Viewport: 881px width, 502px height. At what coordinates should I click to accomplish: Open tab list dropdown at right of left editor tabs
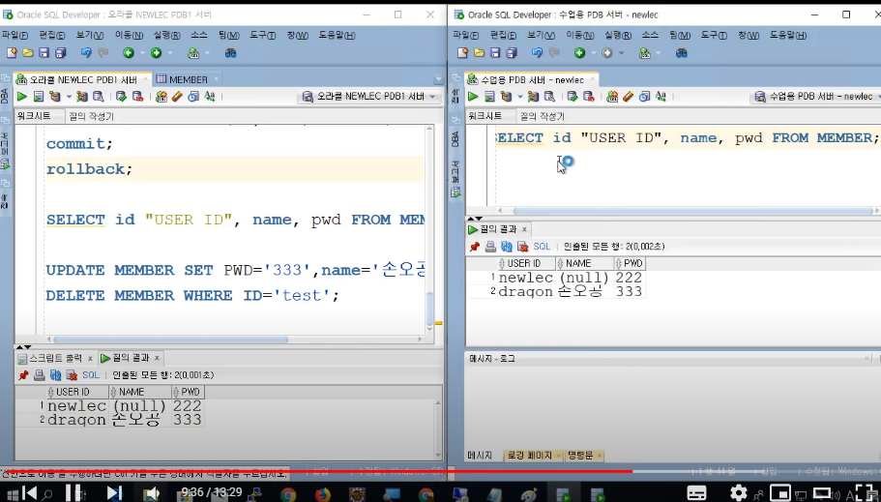[x=438, y=80]
